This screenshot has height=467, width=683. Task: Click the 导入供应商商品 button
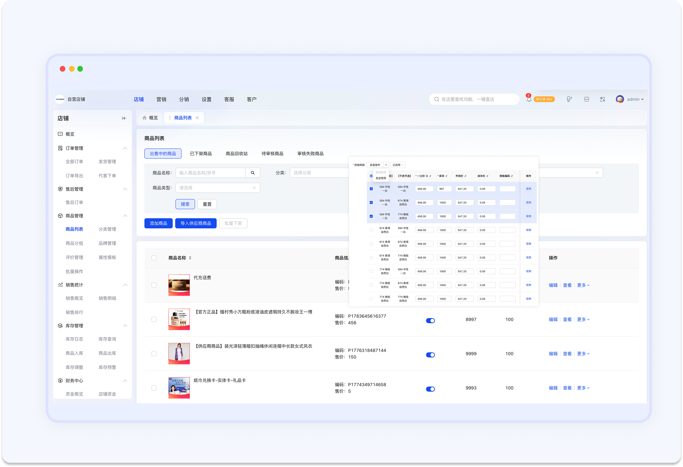pos(196,223)
